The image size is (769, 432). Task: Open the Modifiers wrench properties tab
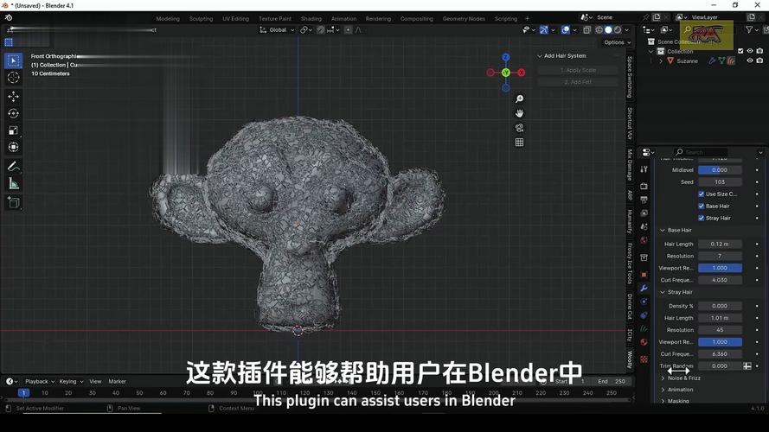(644, 288)
